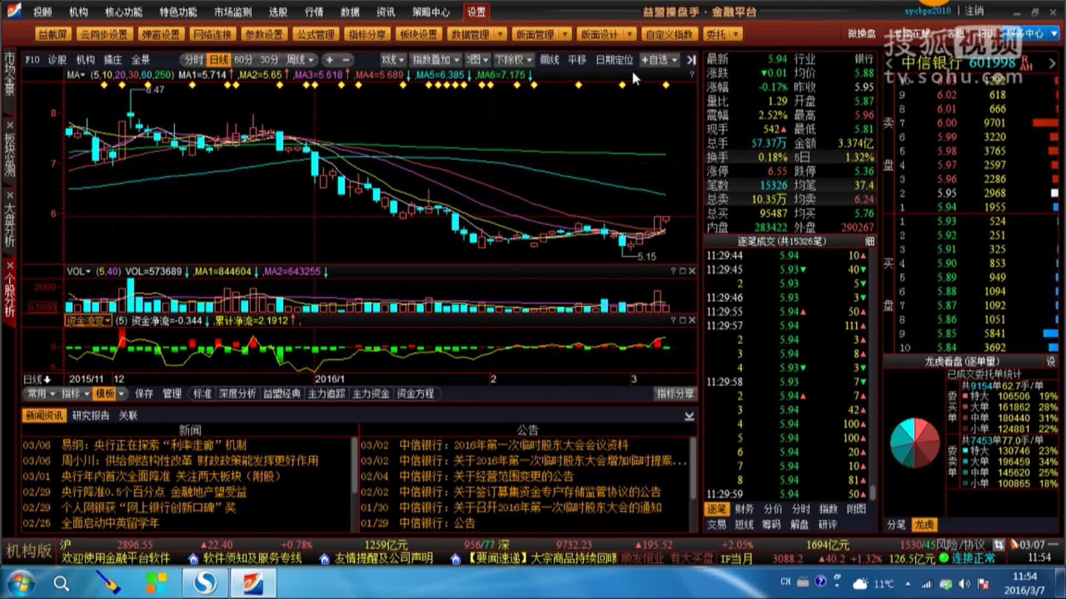Click the zoom in plus button on chart toolbar
This screenshot has width=1066, height=599.
(x=329, y=60)
